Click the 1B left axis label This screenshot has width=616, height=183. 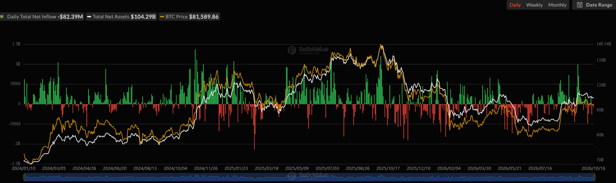(x=18, y=64)
